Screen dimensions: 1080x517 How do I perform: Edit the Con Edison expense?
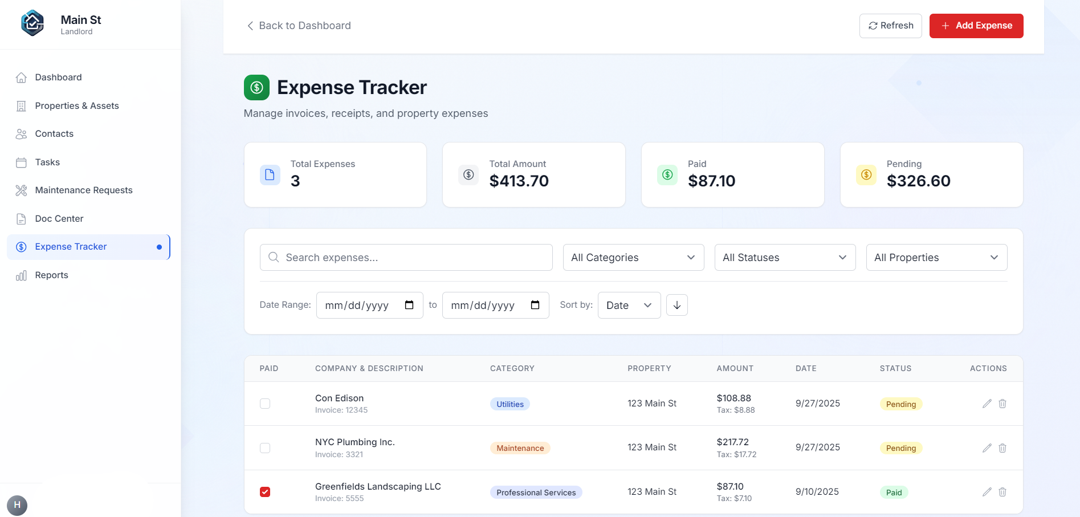click(987, 404)
